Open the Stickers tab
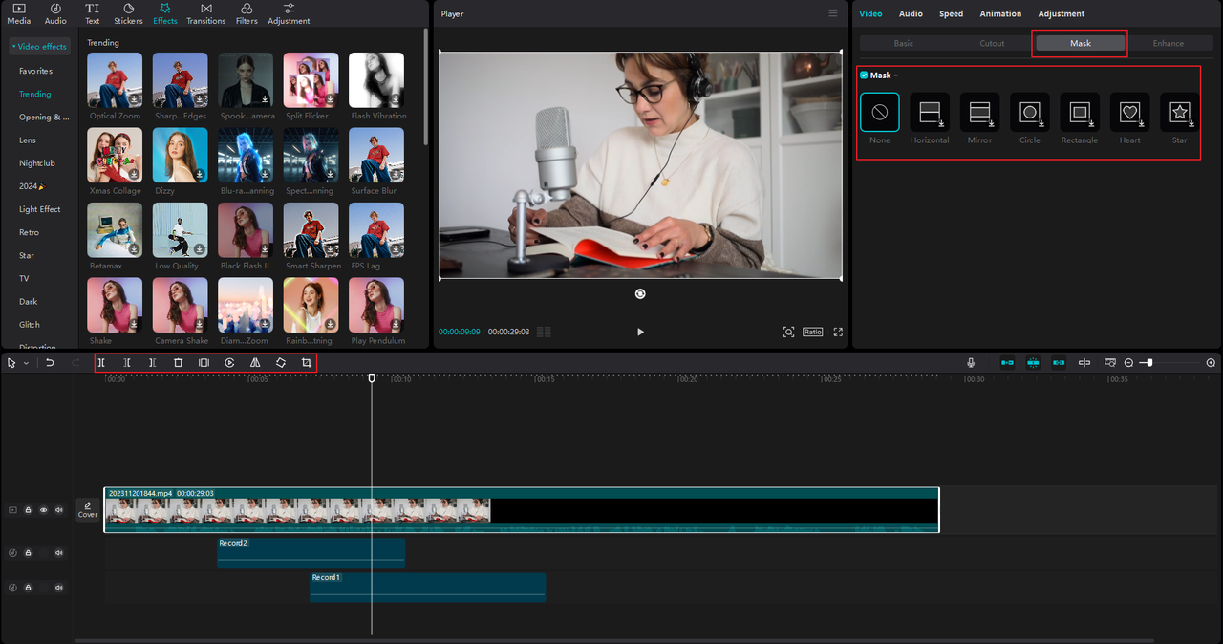This screenshot has width=1223, height=644. tap(128, 13)
